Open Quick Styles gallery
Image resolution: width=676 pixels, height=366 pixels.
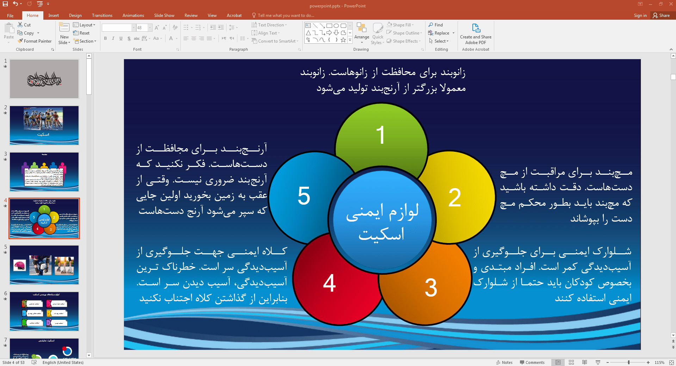click(378, 33)
